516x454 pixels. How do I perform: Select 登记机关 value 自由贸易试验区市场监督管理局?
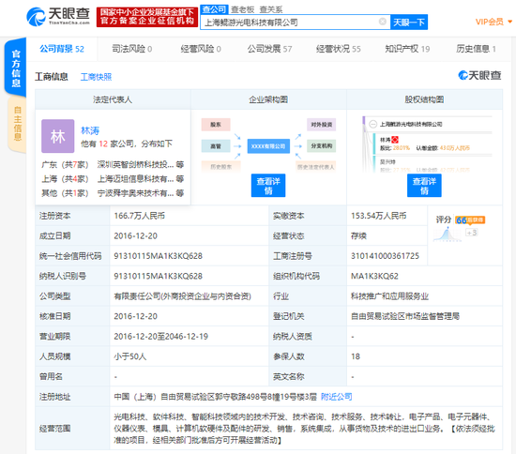pyautogui.click(x=405, y=316)
